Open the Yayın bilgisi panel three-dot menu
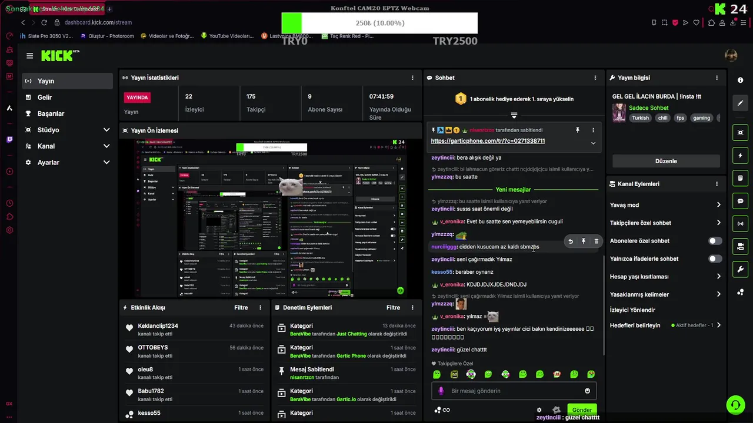The height and width of the screenshot is (423, 753). coord(717,78)
